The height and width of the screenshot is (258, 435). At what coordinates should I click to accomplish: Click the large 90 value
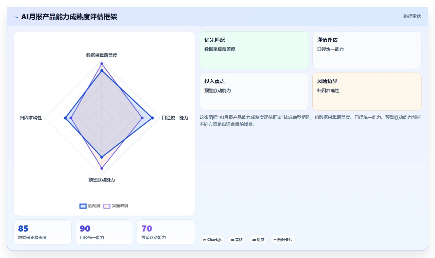[x=85, y=229]
